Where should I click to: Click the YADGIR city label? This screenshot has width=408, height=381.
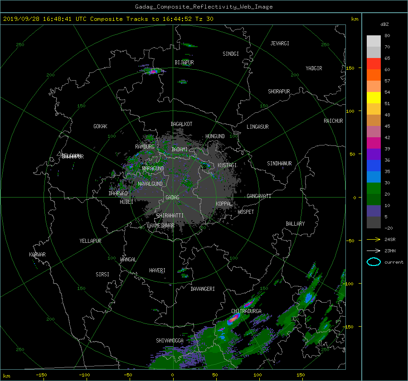[x=314, y=68]
